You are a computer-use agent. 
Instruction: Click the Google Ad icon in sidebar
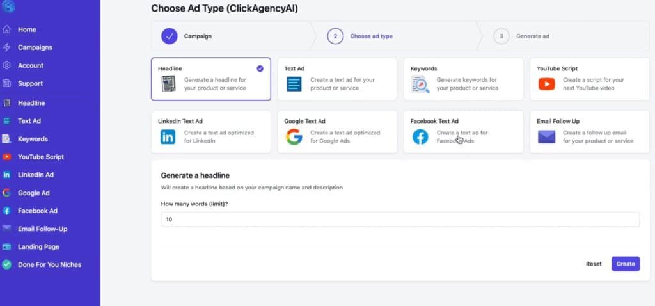pos(6,193)
